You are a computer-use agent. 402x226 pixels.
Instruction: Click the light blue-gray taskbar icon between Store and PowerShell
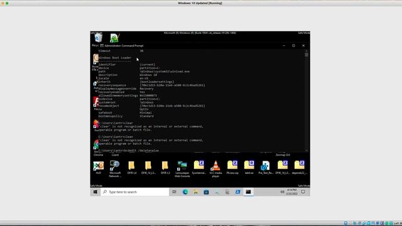coord(217,191)
